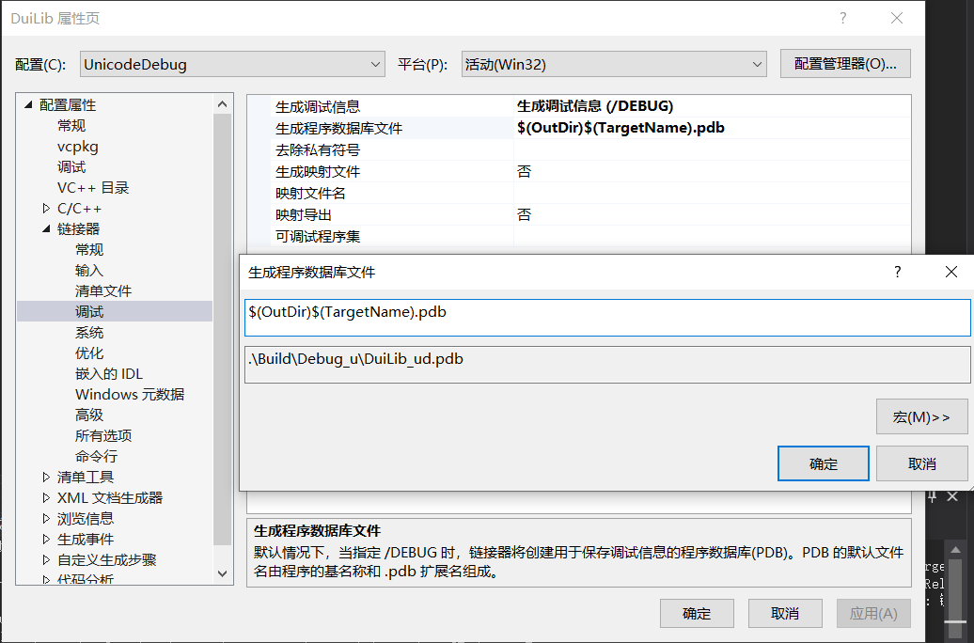Click the 配置管理器(O)... button
974x643 pixels.
click(845, 64)
